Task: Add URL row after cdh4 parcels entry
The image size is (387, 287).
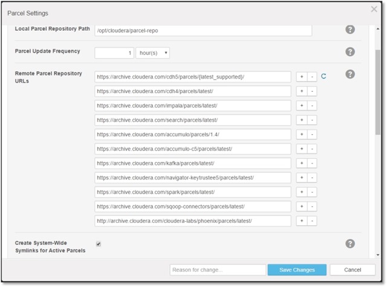Action: 302,91
